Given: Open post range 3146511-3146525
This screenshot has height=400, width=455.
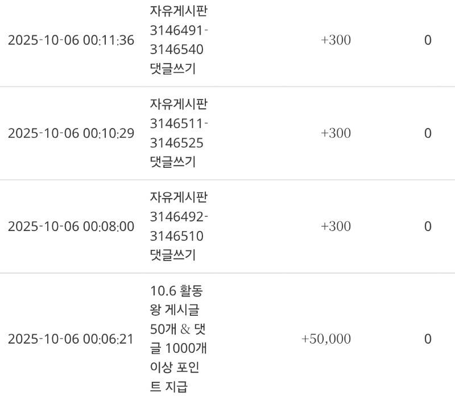Looking at the screenshot, I should tap(179, 133).
